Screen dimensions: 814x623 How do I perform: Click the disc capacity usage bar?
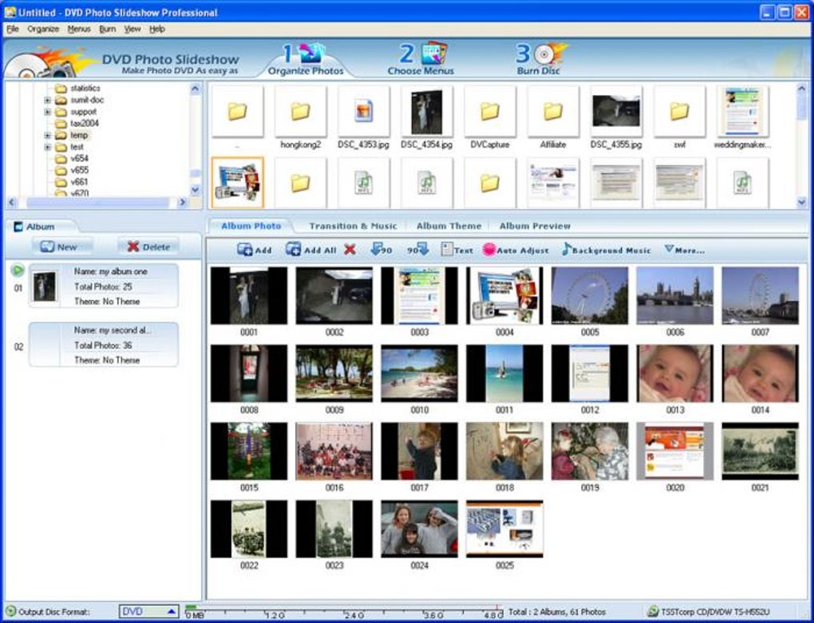[344, 612]
